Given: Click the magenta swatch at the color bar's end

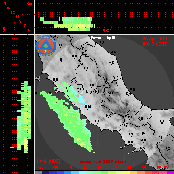Looking at the screenshot, I should (x=170, y=172).
